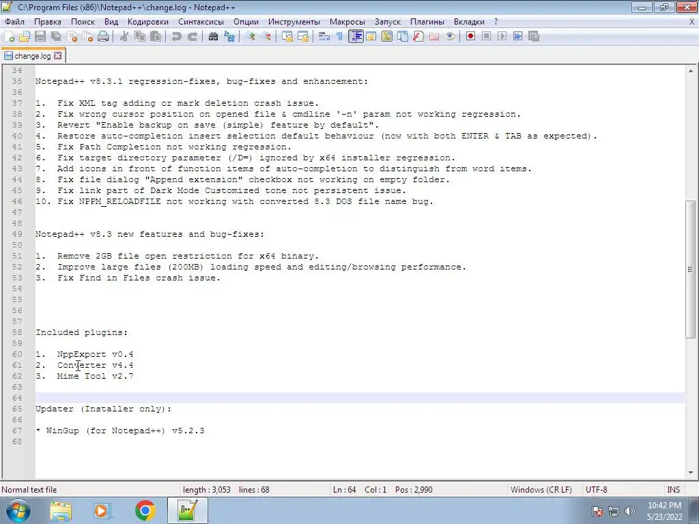This screenshot has height=524, width=699.
Task: Toggle the show all characters pilcrow icon
Action: pos(340,37)
